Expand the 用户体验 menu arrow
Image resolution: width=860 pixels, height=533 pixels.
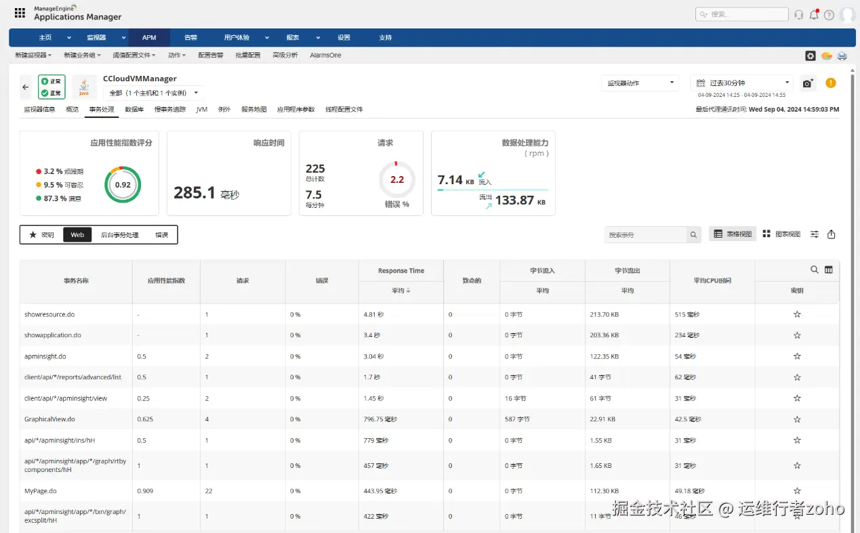tap(267, 38)
